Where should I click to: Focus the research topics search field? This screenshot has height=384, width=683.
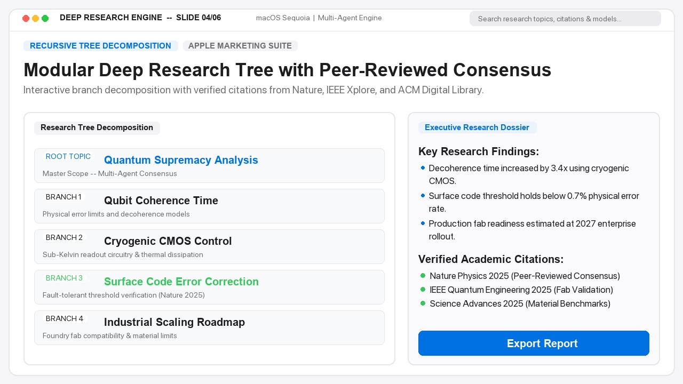[565, 19]
